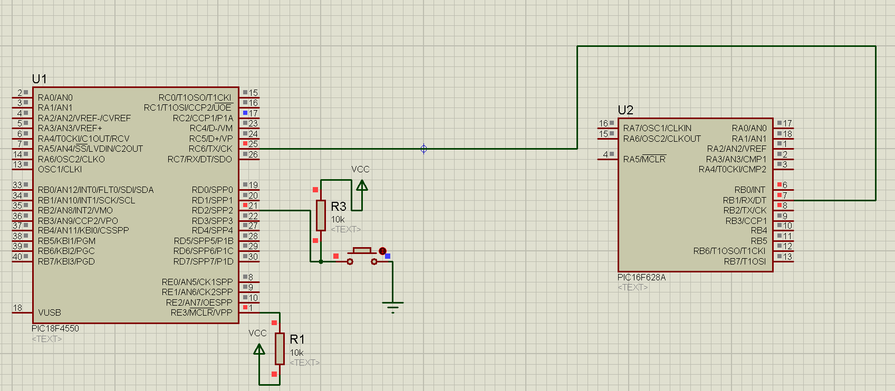Click the <TEXT> placeholder beside R1

point(305,363)
